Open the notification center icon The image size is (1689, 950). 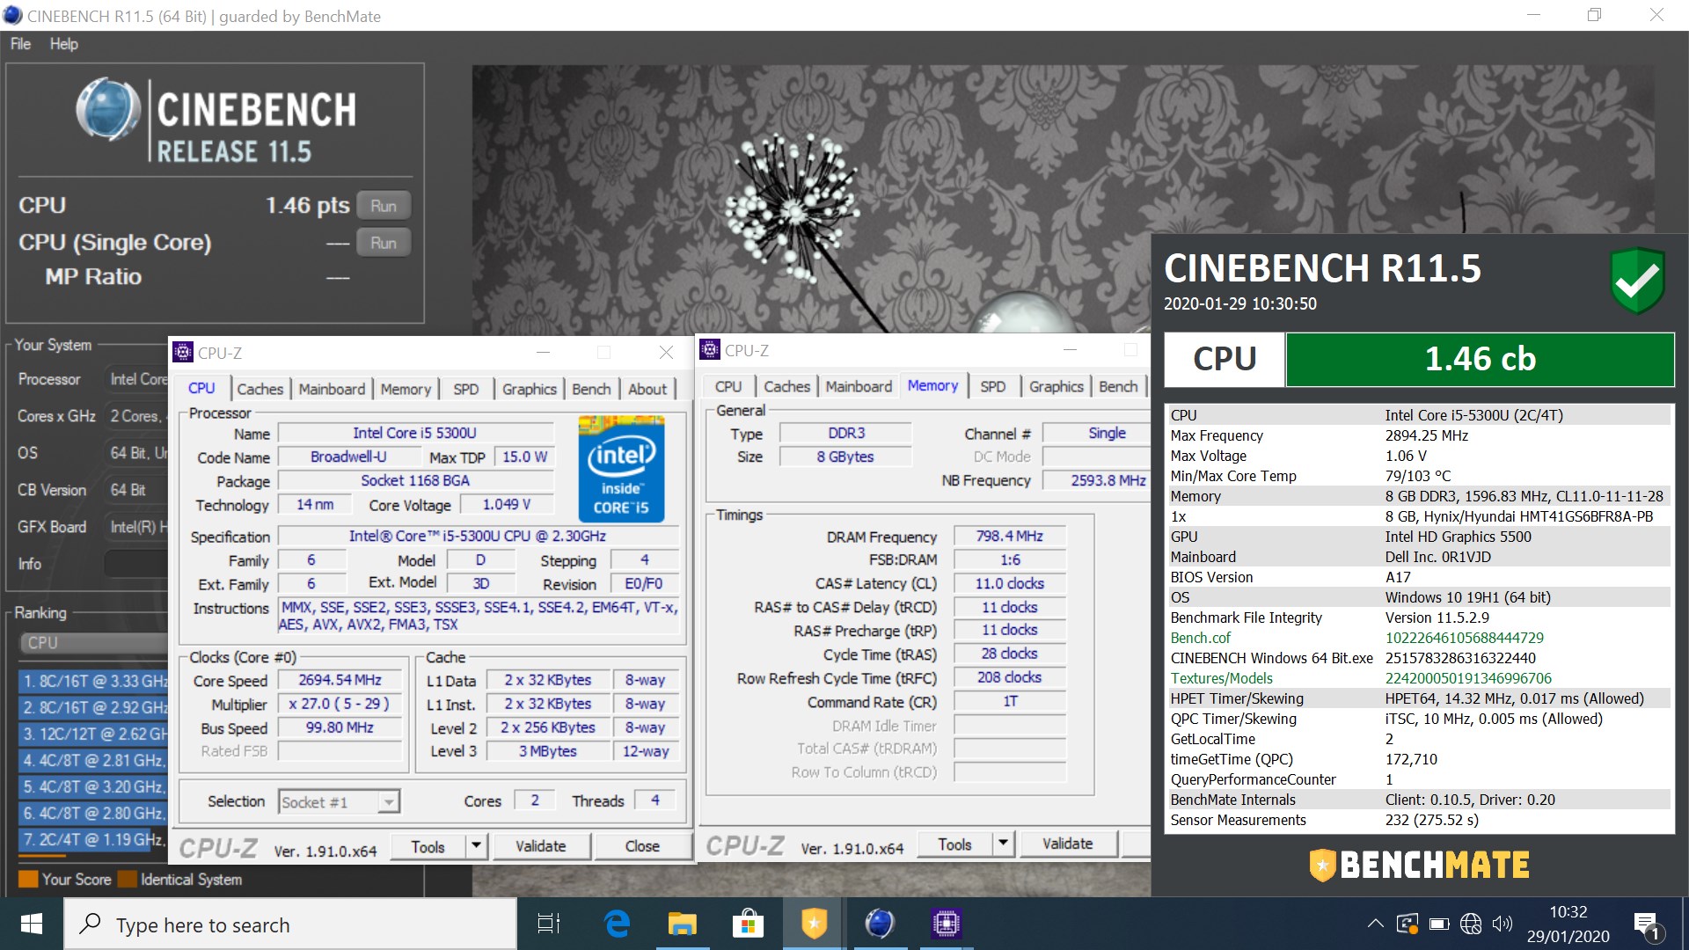click(x=1647, y=925)
